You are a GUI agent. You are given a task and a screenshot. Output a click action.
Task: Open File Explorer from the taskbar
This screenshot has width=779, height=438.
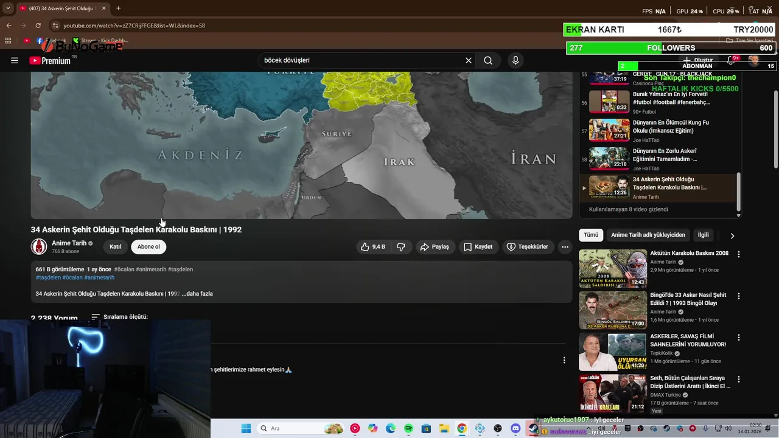[444, 428]
